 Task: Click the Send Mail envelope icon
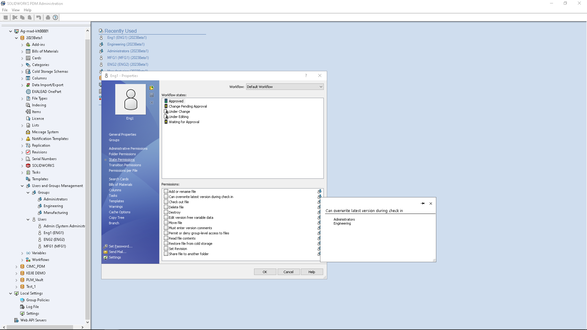[x=105, y=252]
